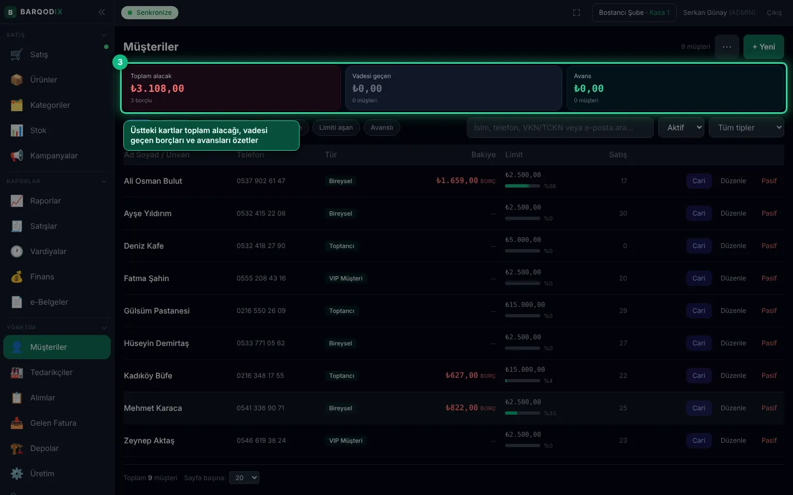The height and width of the screenshot is (495, 793).
Task: Click Ali Osman Bulut's limit progress bar
Action: click(x=523, y=186)
